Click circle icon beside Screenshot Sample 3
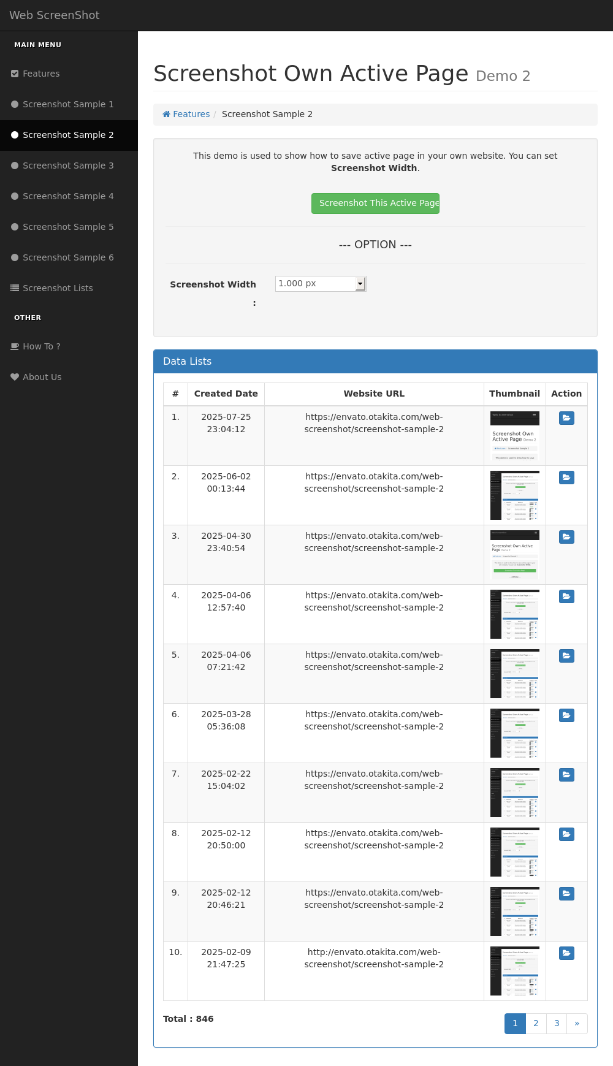Viewport: 613px width, 1066px height. (x=15, y=166)
